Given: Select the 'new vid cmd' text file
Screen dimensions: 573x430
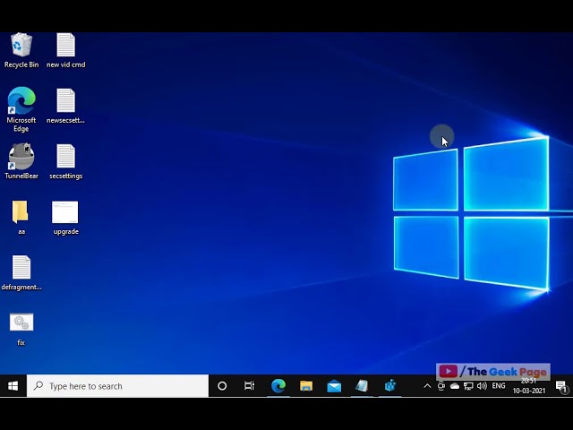Looking at the screenshot, I should [x=65, y=50].
